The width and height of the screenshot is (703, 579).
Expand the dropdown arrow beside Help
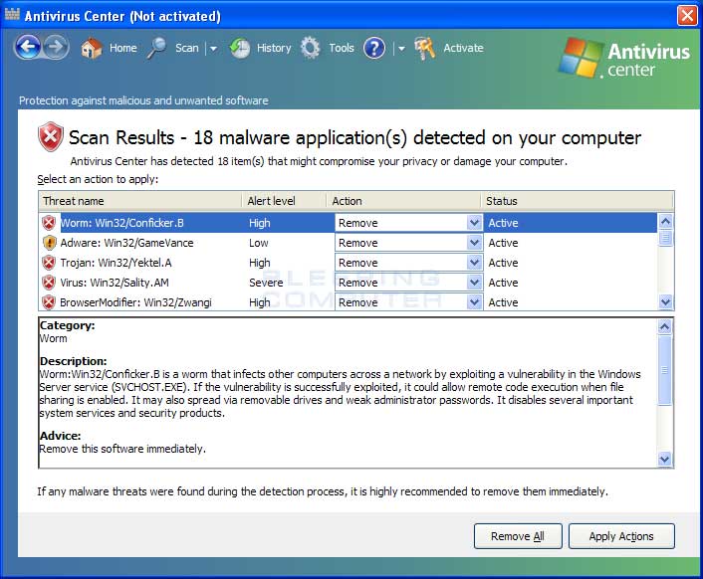click(x=401, y=48)
